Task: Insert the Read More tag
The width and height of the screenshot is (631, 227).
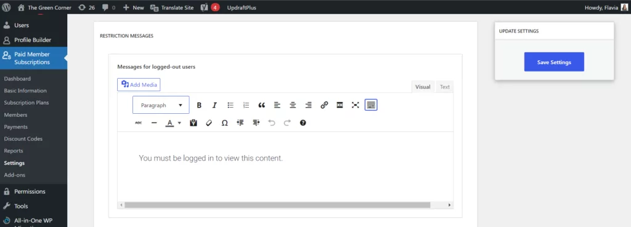Action: click(340, 105)
